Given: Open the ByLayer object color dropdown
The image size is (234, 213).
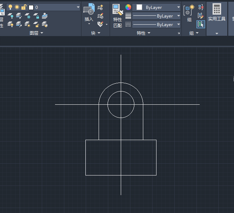Looking at the screenshot, I should click(x=179, y=7).
